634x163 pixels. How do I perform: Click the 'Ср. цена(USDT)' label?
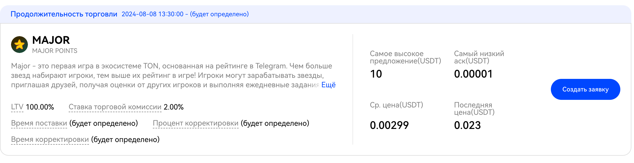tap(396, 105)
